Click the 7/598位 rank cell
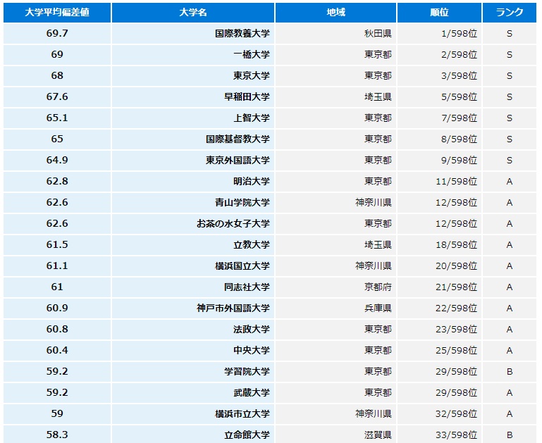The width and height of the screenshot is (542, 443). coord(439,118)
